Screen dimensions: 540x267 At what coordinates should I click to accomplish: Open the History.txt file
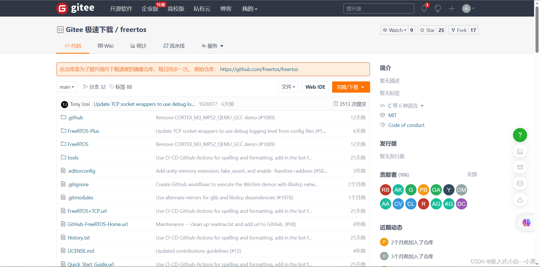78,238
